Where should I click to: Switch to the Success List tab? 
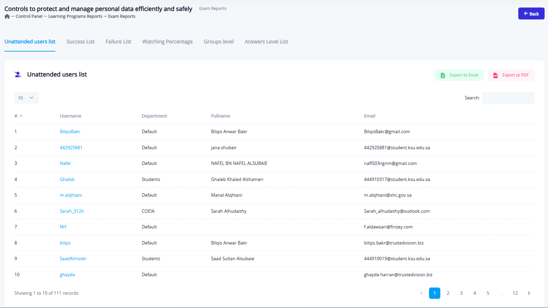[80, 42]
